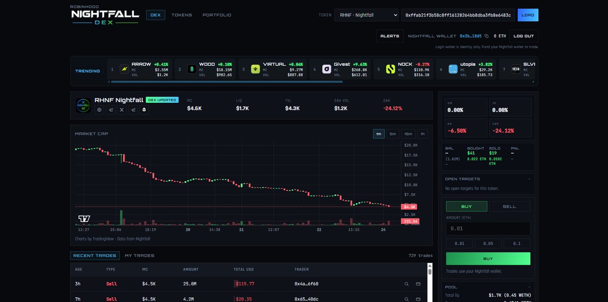
Task: Click the wallet card icon in the 7h trade row
Action: (x=418, y=299)
